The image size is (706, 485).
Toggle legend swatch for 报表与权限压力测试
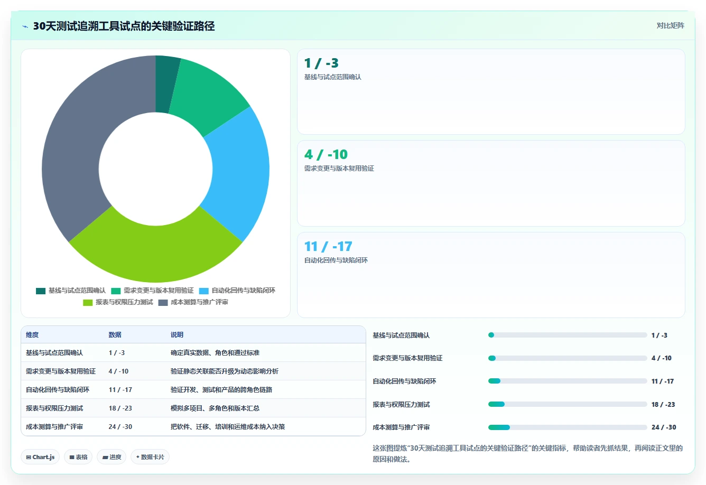point(88,302)
